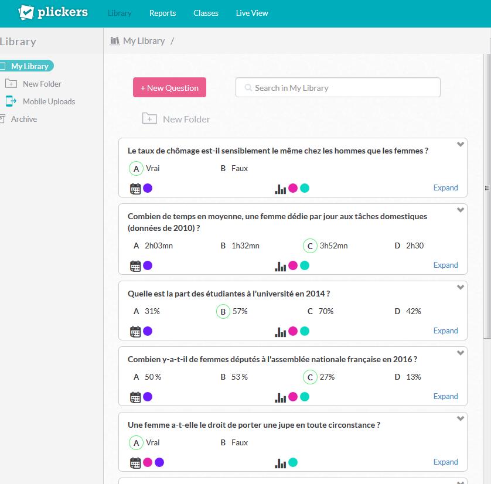Viewport: 491px width, 484px height.
Task: Click purple class dot on the chômage question
Action: tap(148, 188)
